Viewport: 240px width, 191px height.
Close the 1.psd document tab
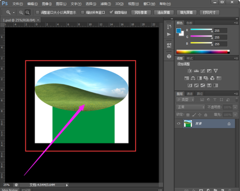coord(38,20)
